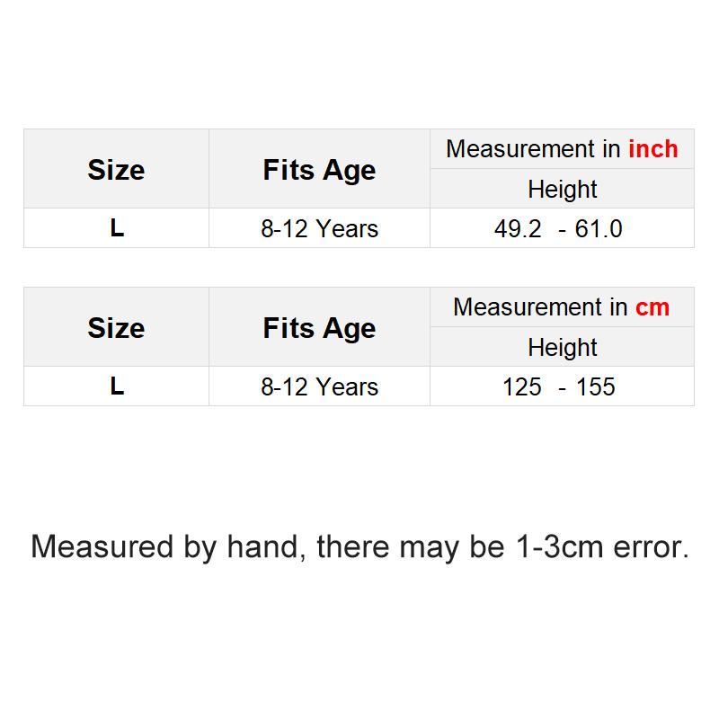Select Fits Age header in the cm table
Viewport: 719px width, 719px height.
319,328
